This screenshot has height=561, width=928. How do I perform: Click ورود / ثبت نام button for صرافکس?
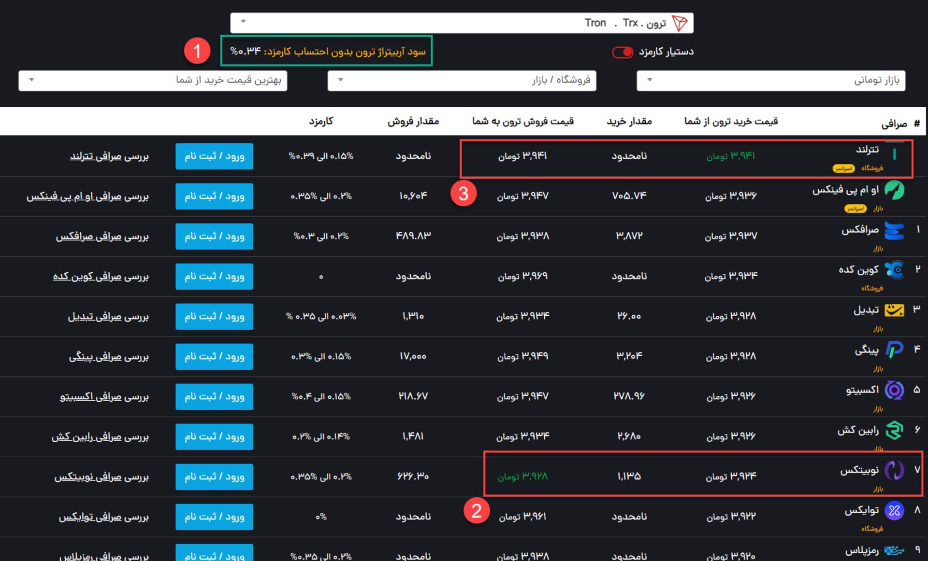(214, 236)
